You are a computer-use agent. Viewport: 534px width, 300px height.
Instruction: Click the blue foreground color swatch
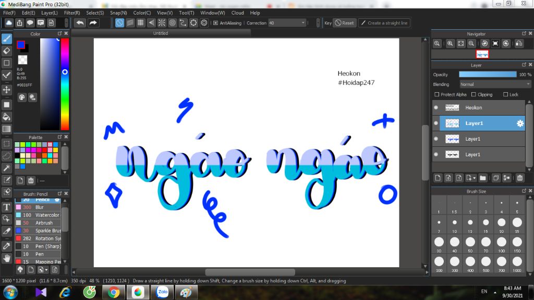(21, 45)
